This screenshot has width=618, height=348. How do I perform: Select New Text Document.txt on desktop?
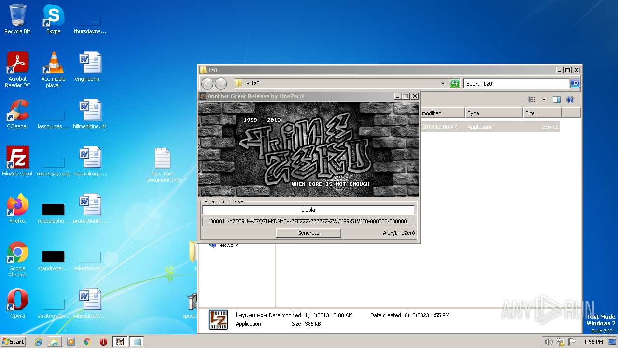tap(163, 165)
